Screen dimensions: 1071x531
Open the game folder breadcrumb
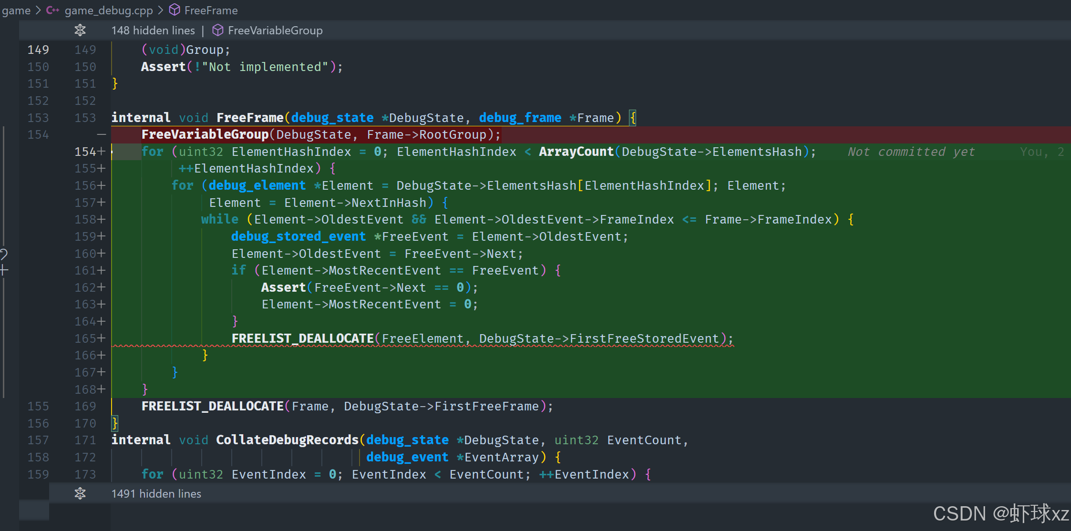16,10
